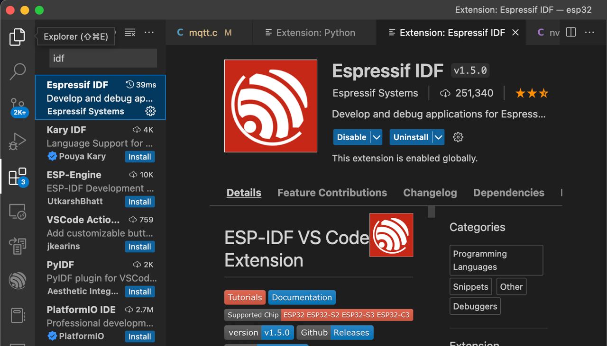The width and height of the screenshot is (607, 346).
Task: Click the star rating of Espressif IDF
Action: [532, 93]
